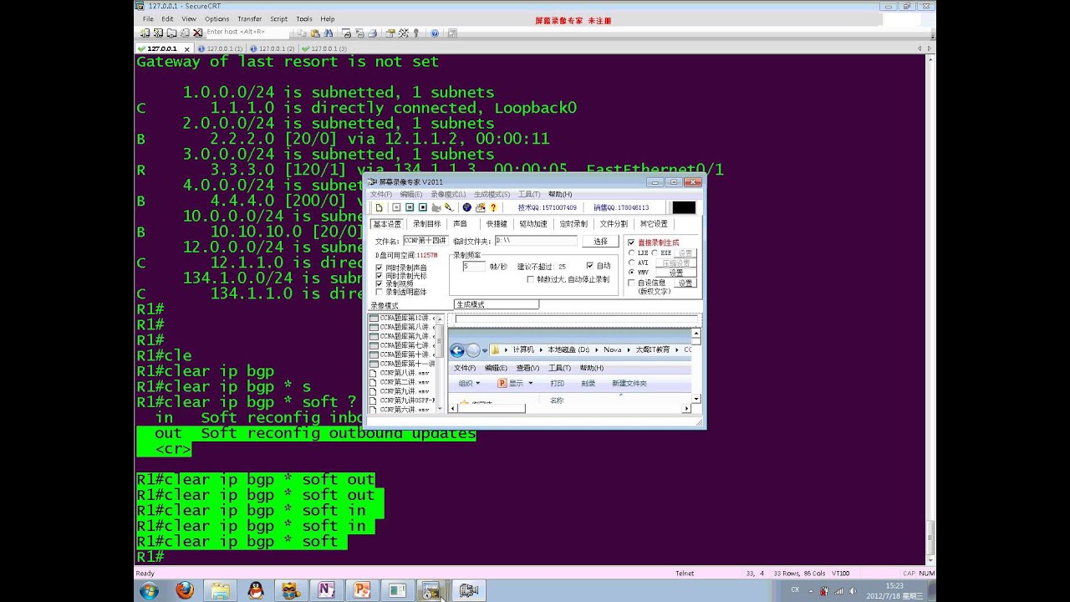1070x602 pixels.
Task: Click the Public Key Assistant key icon
Action: 415,33
